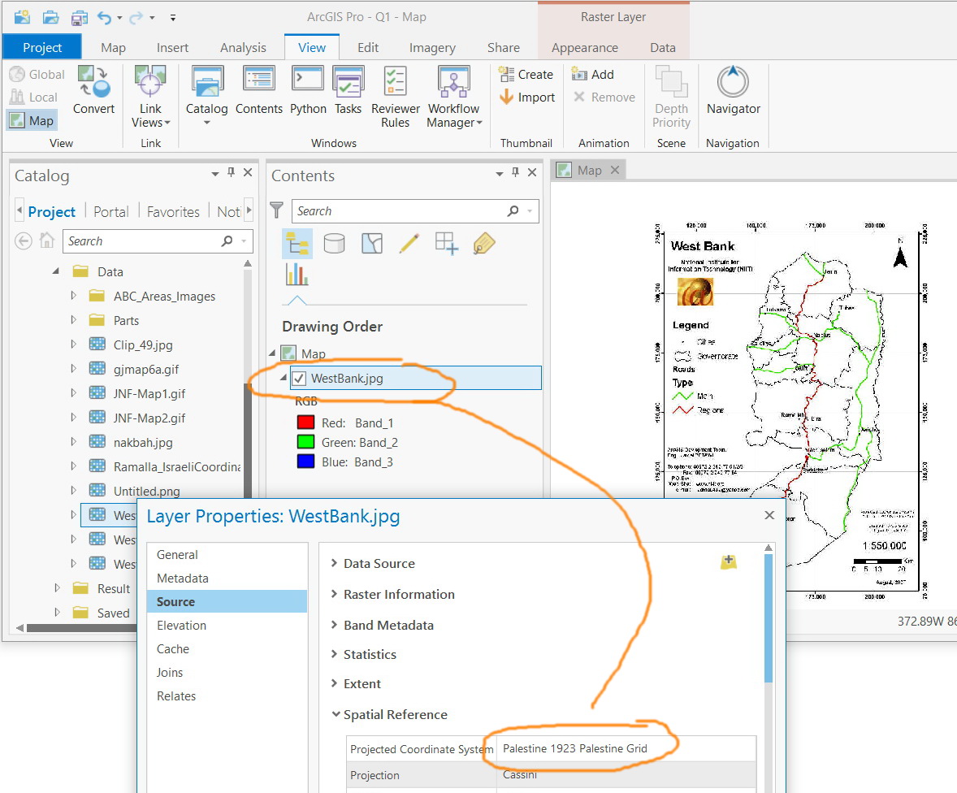Click the Contents filter funnel icon
957x793 pixels.
[x=276, y=210]
